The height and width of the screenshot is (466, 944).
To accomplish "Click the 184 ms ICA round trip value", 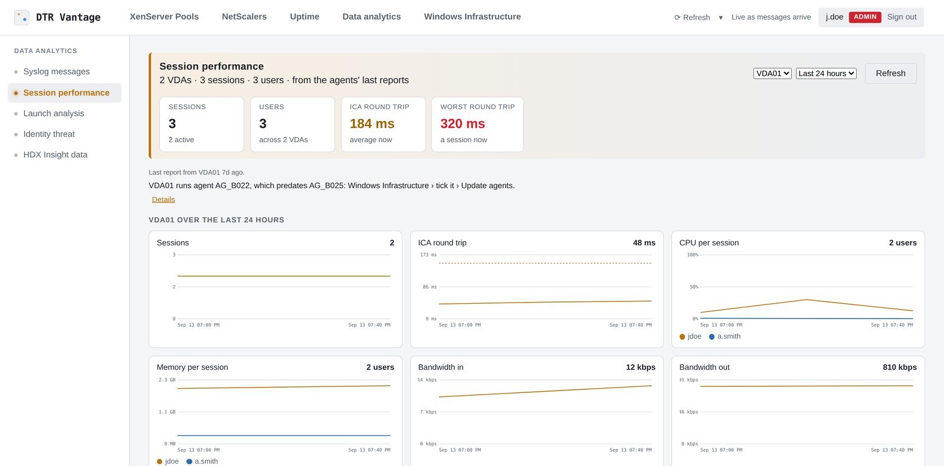I will pyautogui.click(x=372, y=124).
